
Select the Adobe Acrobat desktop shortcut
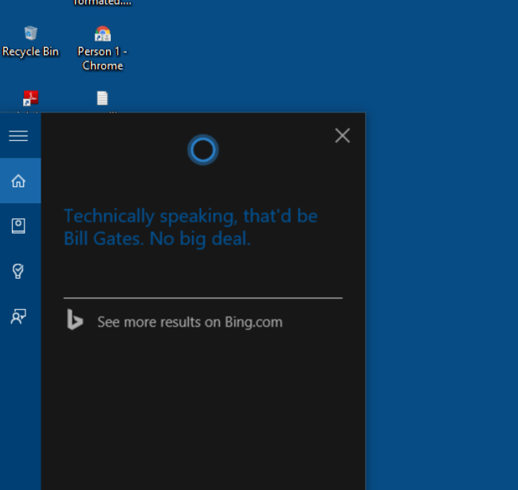click(30, 98)
